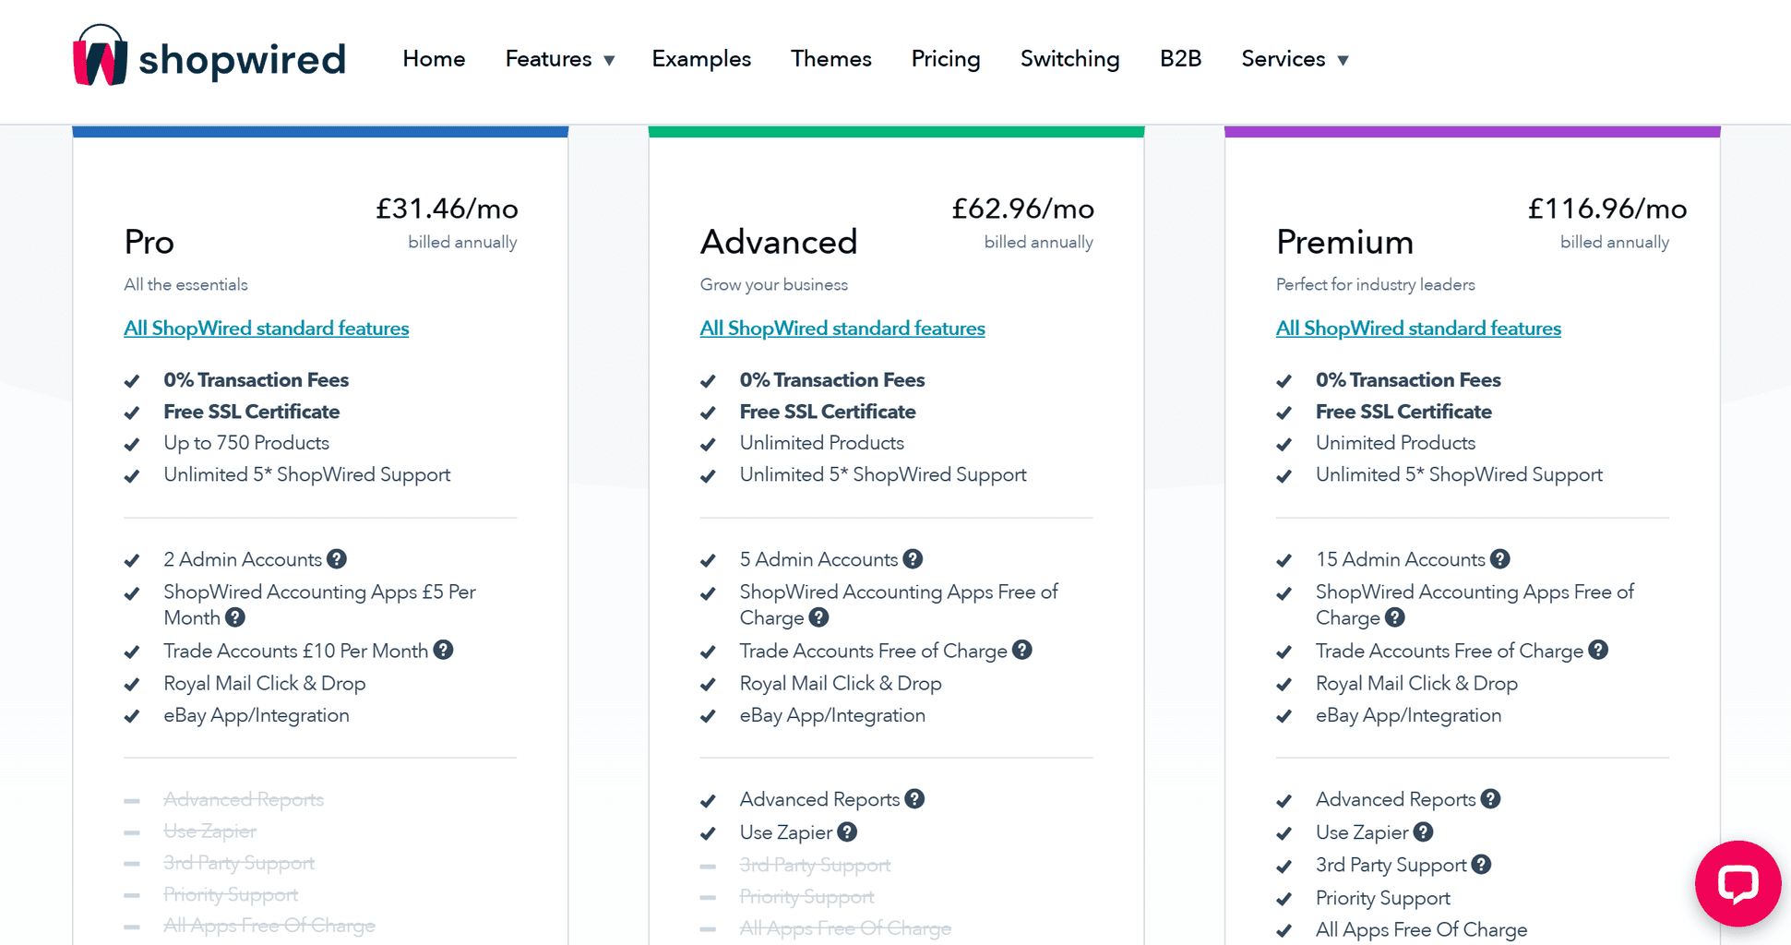Click the Pro plan heading

click(149, 242)
